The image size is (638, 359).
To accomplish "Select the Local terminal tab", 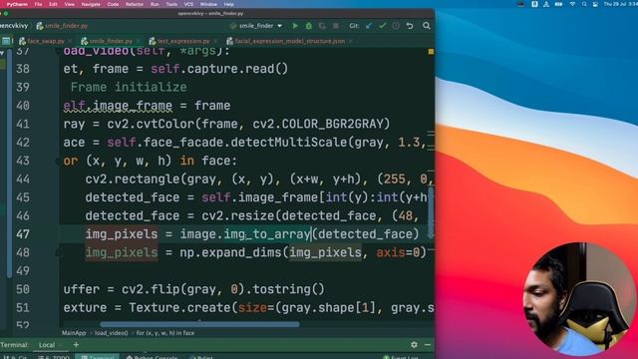I will pos(47,345).
